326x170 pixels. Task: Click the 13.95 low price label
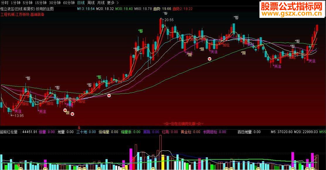pyautogui.click(x=19, y=116)
